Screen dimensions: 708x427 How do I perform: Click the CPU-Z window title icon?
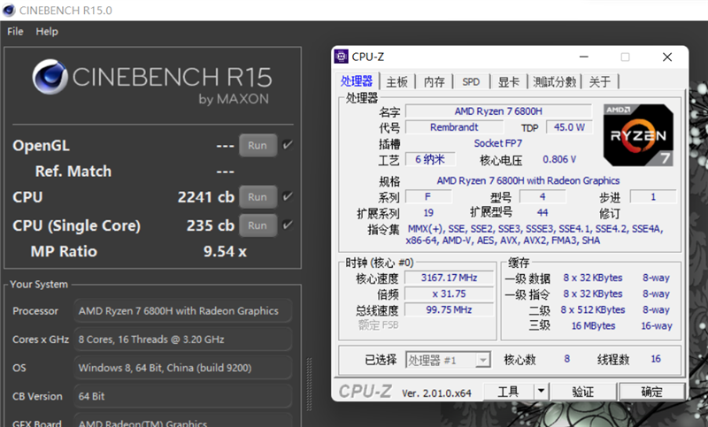342,57
